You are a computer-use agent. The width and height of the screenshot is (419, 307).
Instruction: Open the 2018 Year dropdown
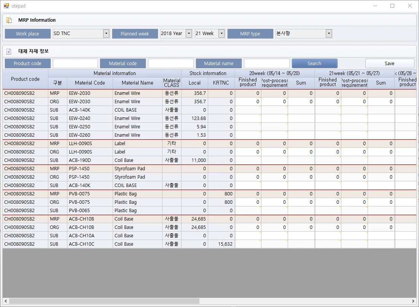(x=189, y=34)
